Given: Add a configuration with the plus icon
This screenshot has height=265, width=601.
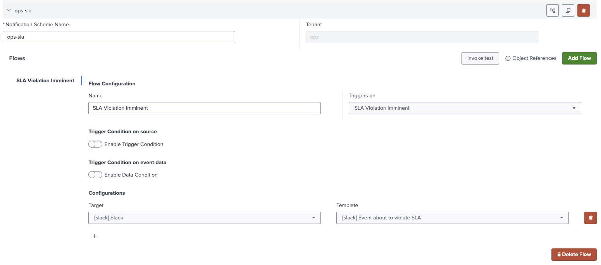Looking at the screenshot, I should [x=95, y=236].
